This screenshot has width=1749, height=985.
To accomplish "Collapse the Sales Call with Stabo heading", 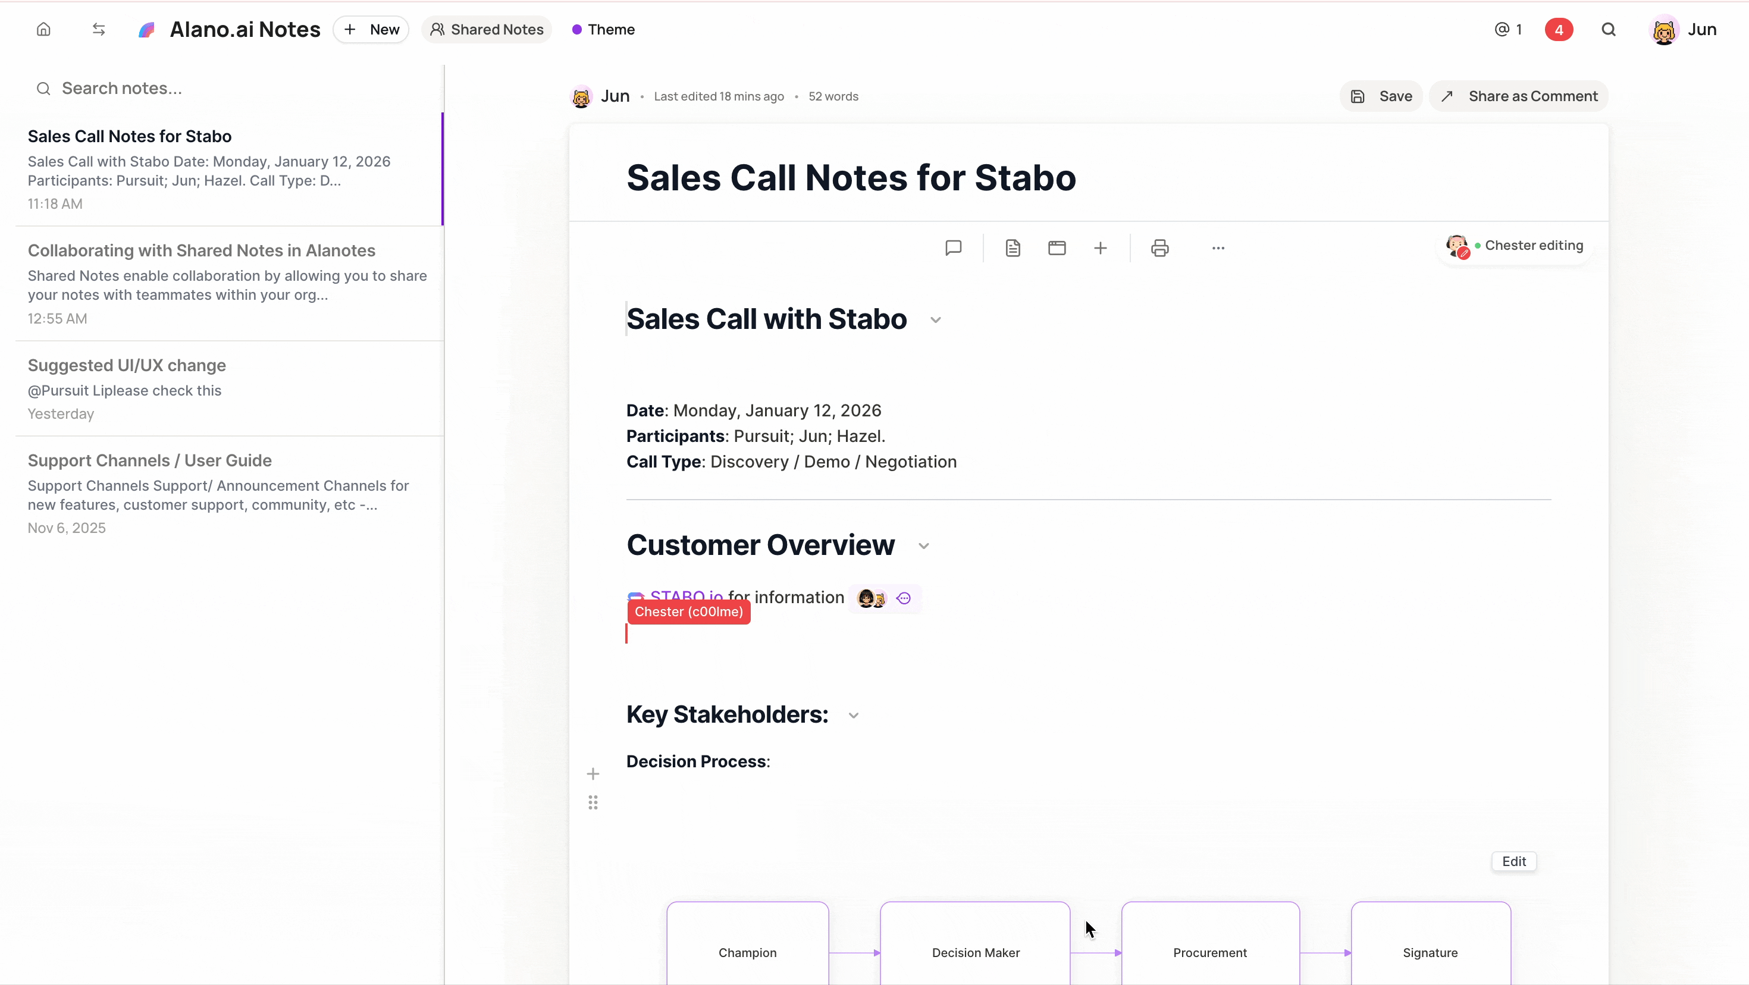I will (936, 320).
